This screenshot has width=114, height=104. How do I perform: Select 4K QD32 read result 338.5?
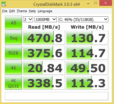click(x=44, y=83)
